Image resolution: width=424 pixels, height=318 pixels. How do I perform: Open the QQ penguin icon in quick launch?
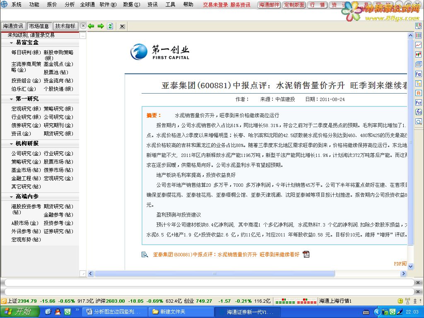coord(58,312)
